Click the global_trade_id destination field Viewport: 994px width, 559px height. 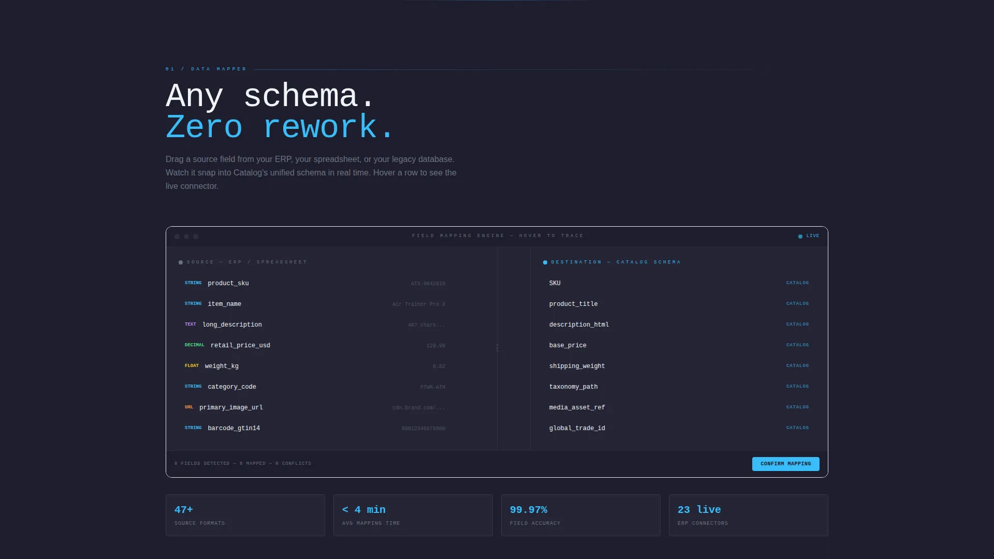(679, 428)
